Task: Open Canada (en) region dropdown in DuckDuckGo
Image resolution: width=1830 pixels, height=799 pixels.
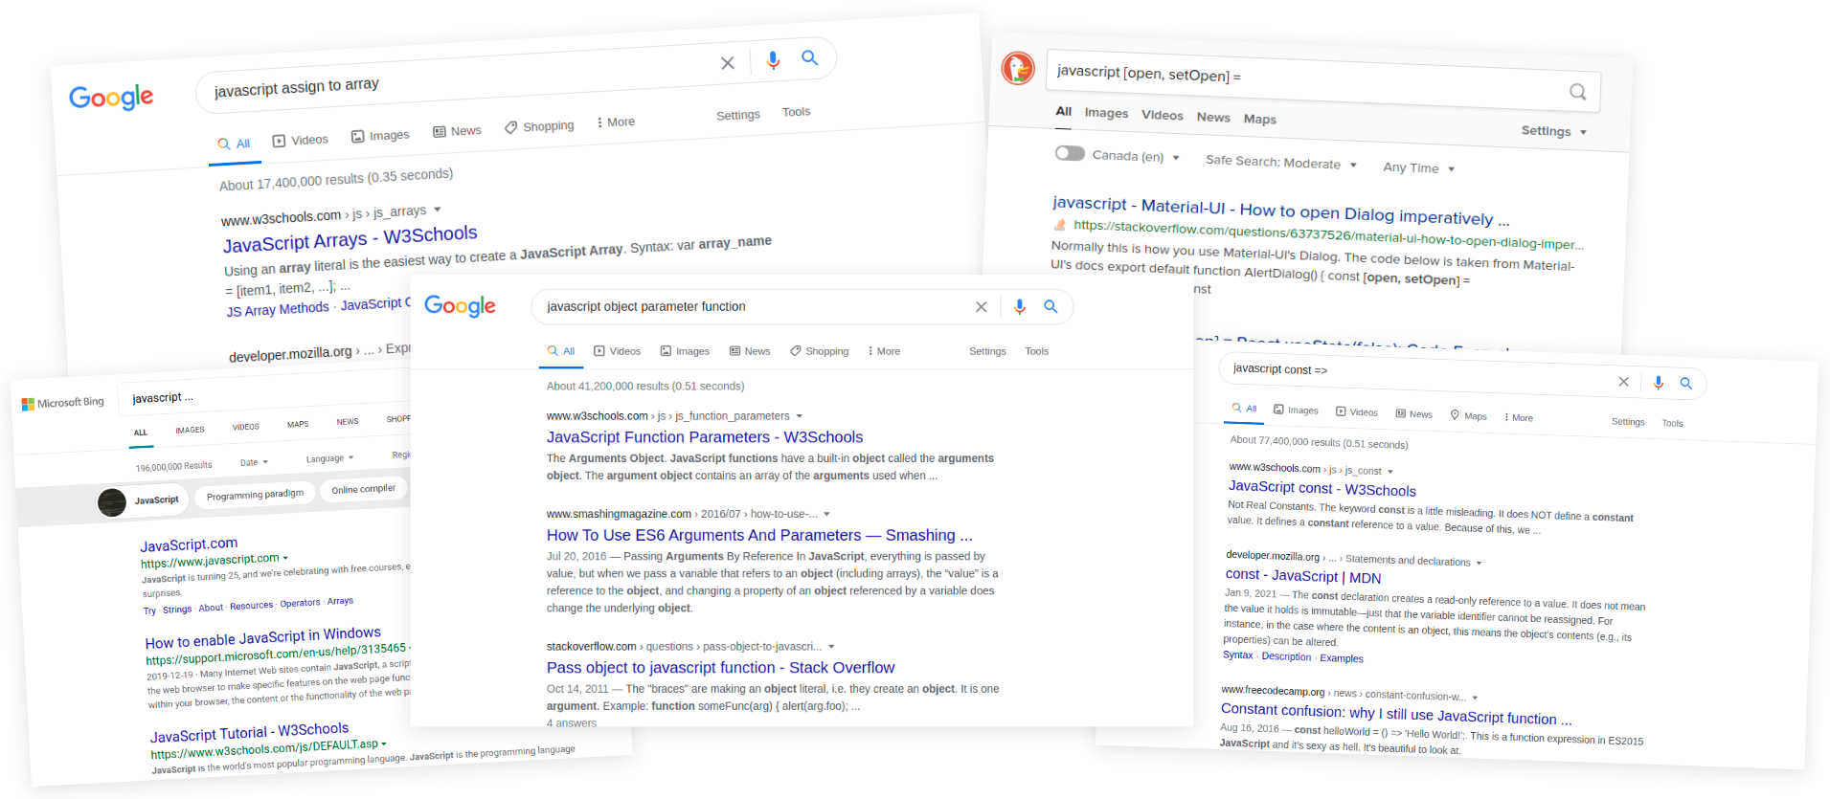Action: (x=1136, y=156)
